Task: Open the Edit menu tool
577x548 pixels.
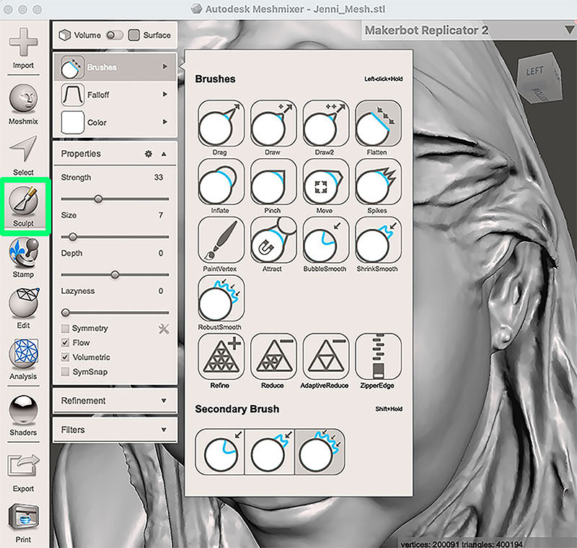Action: click(23, 308)
